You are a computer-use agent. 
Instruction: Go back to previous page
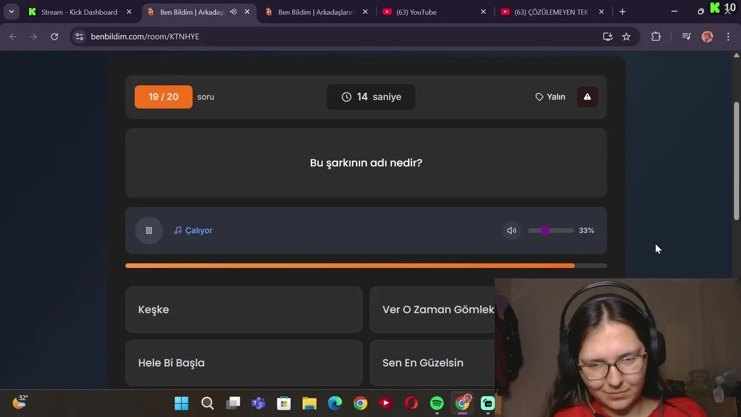point(13,36)
